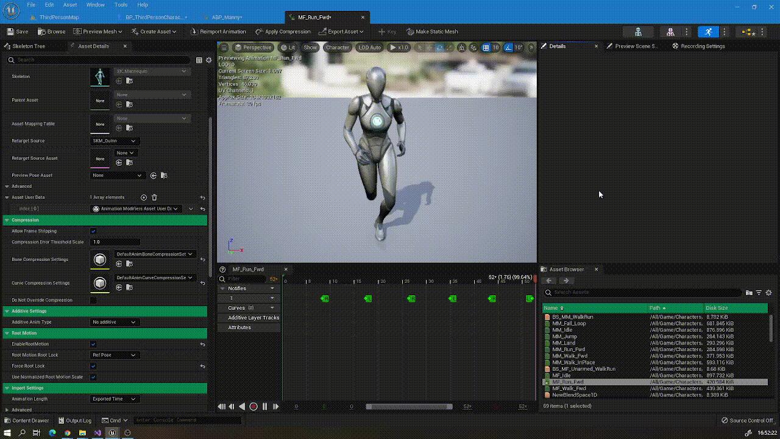Open the Root Motion Root Lock dropdown

[x=115, y=355]
